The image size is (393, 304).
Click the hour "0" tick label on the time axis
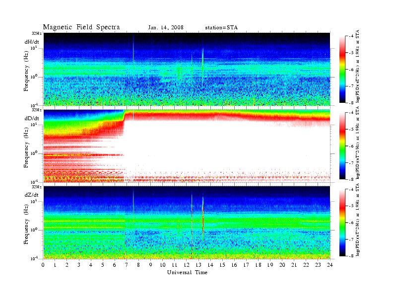point(43,265)
